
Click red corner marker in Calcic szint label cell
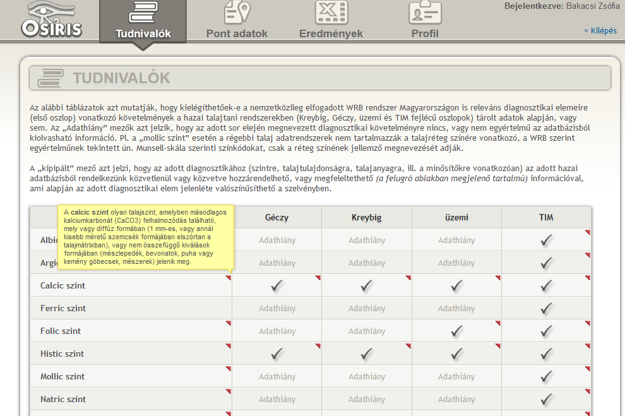pyautogui.click(x=229, y=277)
